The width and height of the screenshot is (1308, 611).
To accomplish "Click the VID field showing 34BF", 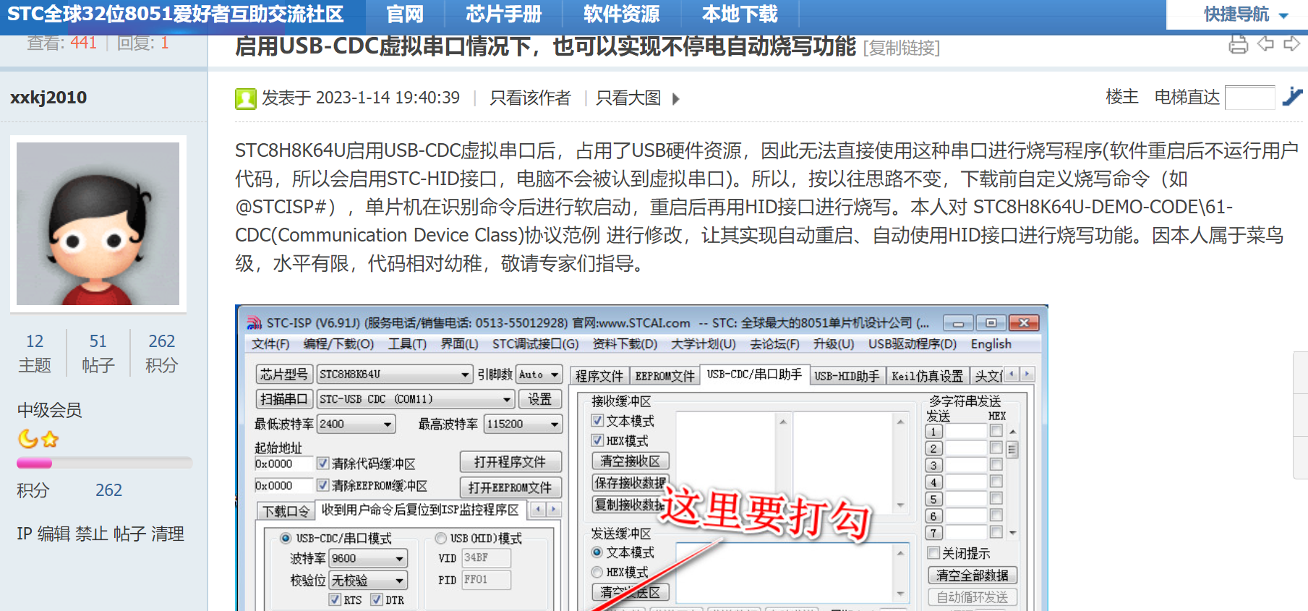I will point(486,558).
